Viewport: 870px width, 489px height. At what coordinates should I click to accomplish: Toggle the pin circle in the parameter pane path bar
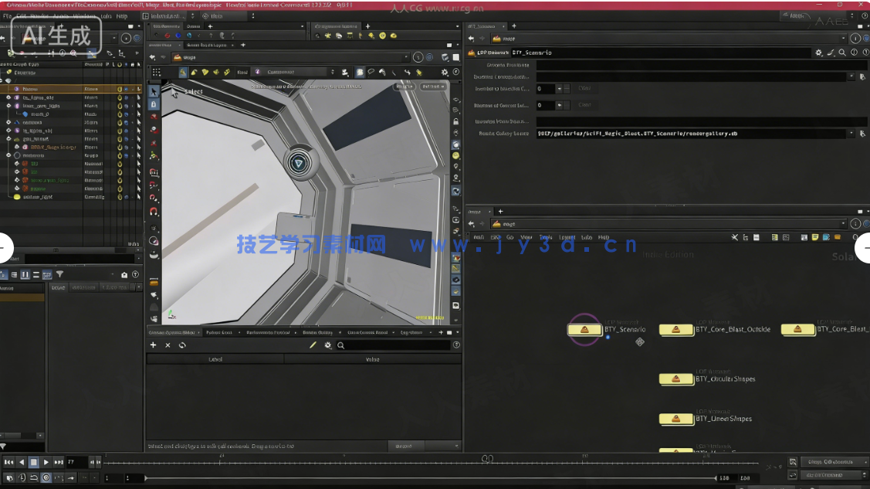855,39
